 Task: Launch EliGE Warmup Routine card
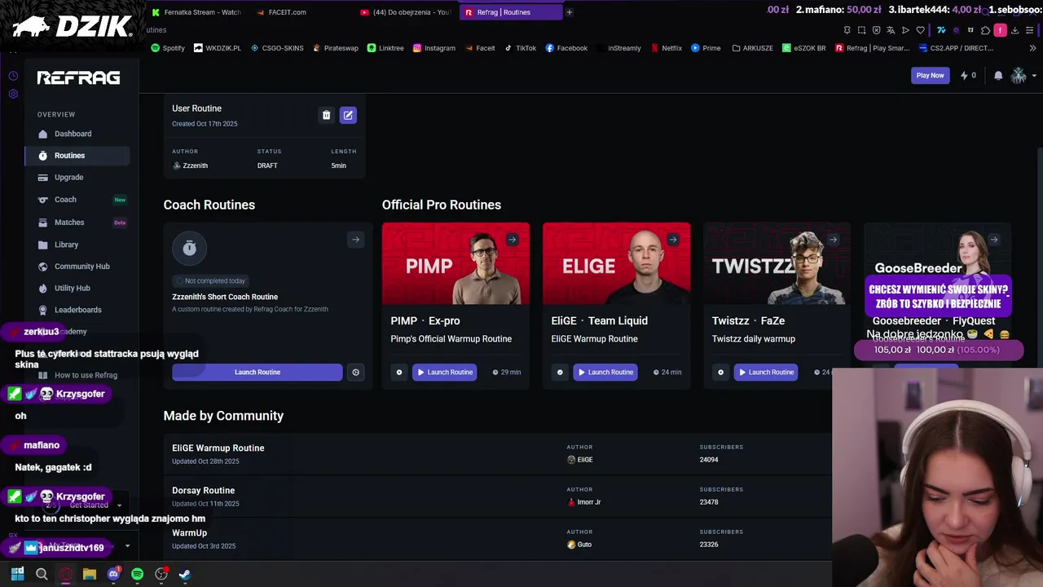click(605, 372)
